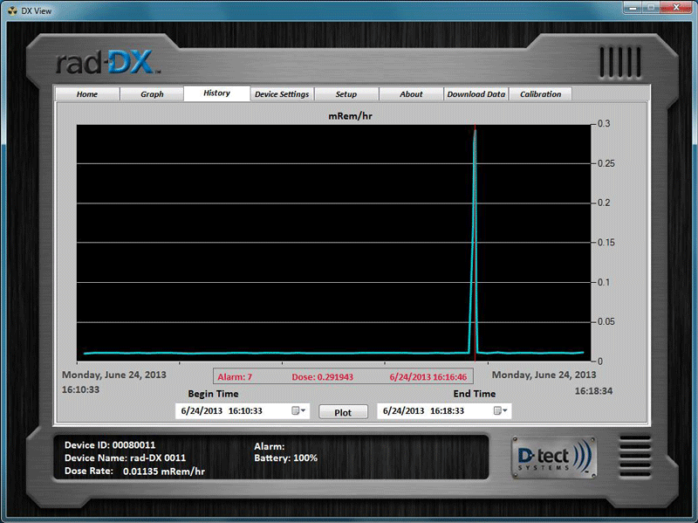Open the Begin Time calendar dropdown
This screenshot has height=523, width=698.
[x=298, y=410]
